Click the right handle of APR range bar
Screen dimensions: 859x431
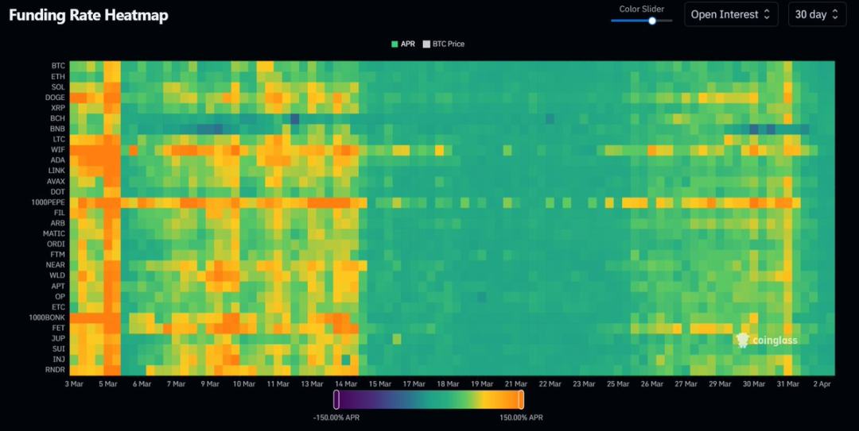(x=521, y=399)
